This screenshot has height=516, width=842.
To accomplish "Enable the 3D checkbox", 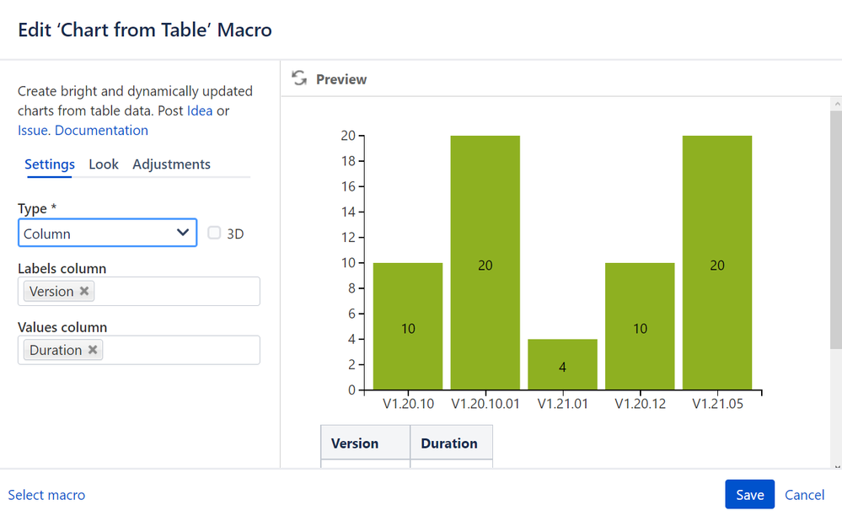I will (x=214, y=233).
